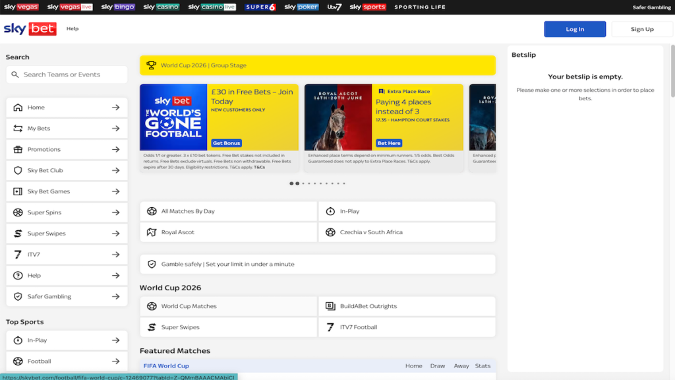Open the FIFA World Cup link
Viewport: 675px width, 380px height.
166,365
